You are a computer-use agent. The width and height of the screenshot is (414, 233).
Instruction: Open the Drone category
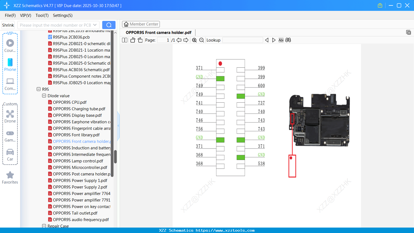[x=10, y=117]
